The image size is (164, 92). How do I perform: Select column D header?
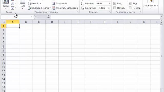point(52,22)
